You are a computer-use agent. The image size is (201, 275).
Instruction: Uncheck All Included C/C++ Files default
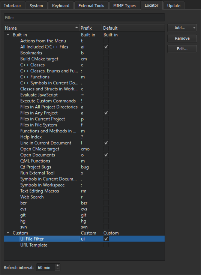tap(106, 47)
